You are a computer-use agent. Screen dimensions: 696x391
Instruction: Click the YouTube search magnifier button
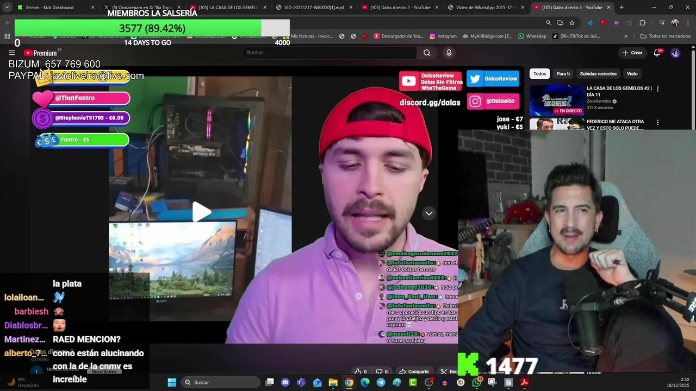tap(427, 53)
